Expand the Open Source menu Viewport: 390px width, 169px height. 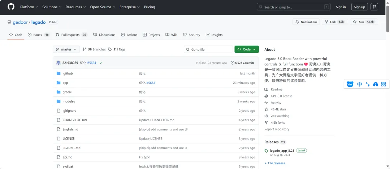103,7
